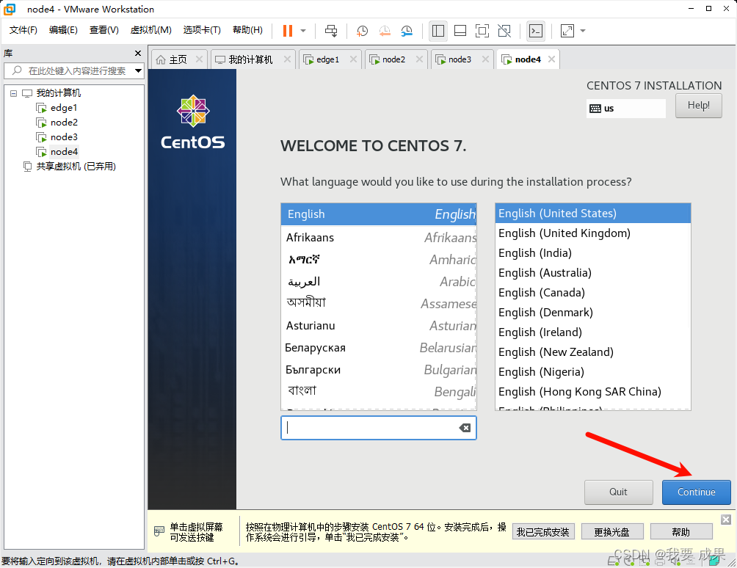The width and height of the screenshot is (737, 568).
Task: Select the Afrikaans language entry
Action: click(x=311, y=237)
